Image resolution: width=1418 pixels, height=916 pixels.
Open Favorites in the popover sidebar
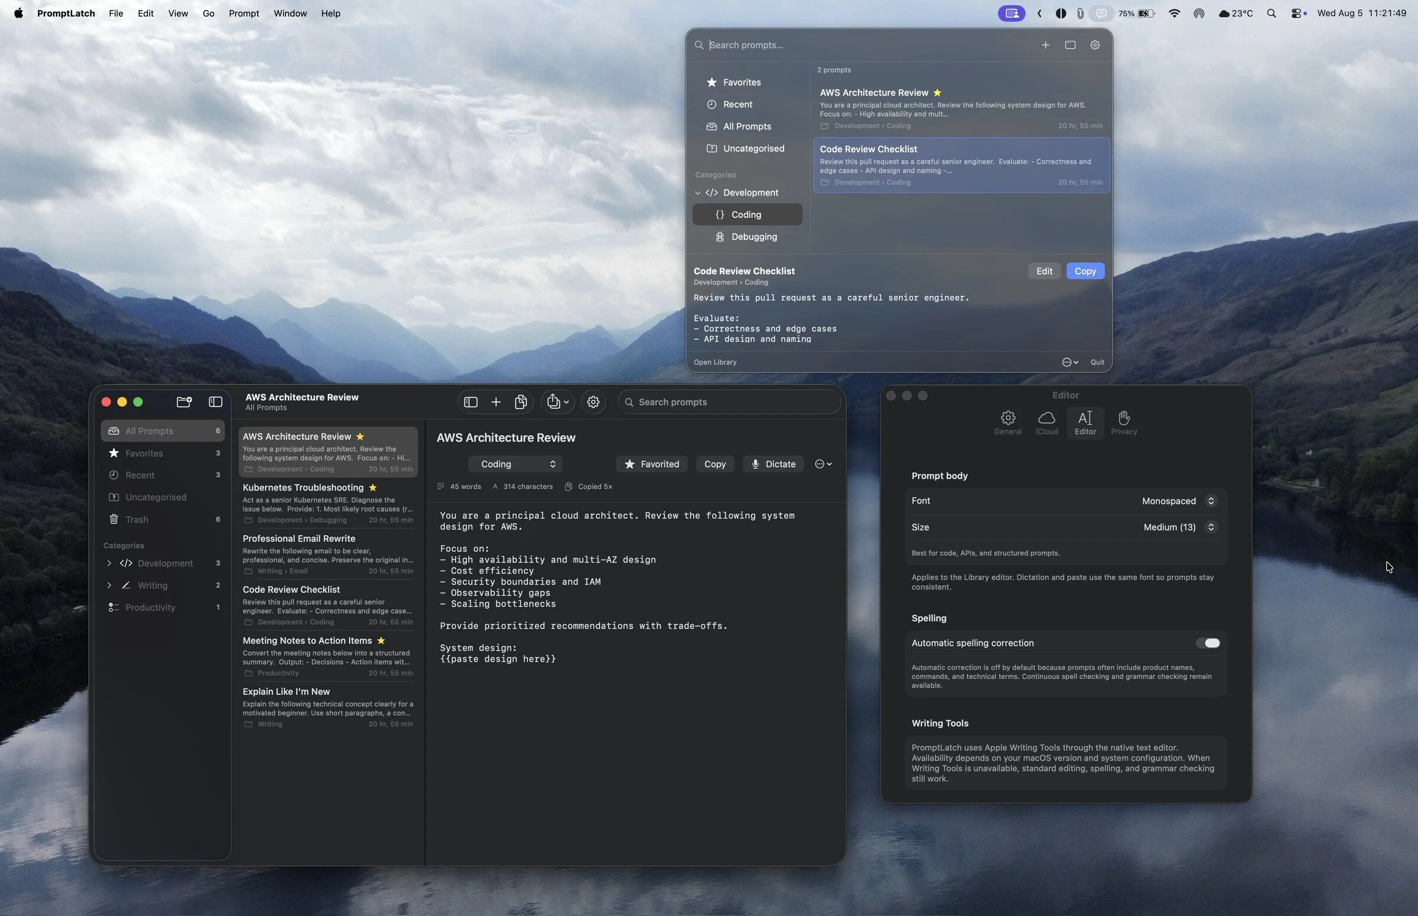pyautogui.click(x=747, y=82)
